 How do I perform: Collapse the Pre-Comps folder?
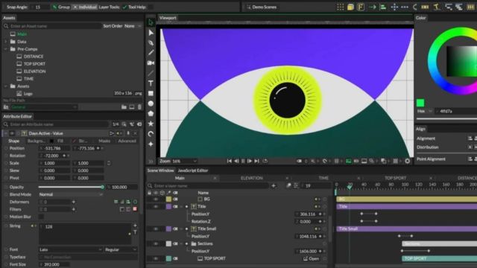5,49
